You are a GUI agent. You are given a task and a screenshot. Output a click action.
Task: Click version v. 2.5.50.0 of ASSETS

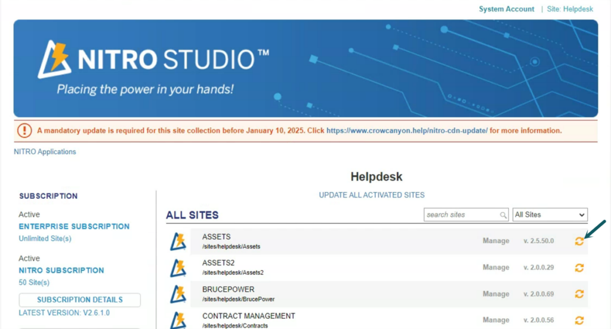(539, 241)
